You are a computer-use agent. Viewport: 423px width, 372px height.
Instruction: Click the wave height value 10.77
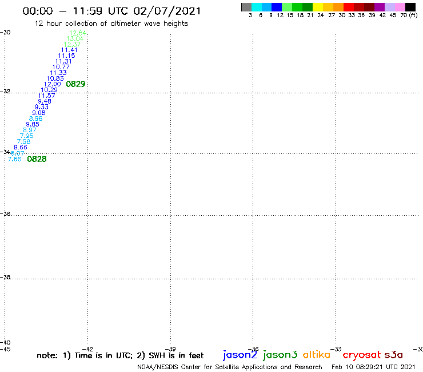pyautogui.click(x=61, y=67)
